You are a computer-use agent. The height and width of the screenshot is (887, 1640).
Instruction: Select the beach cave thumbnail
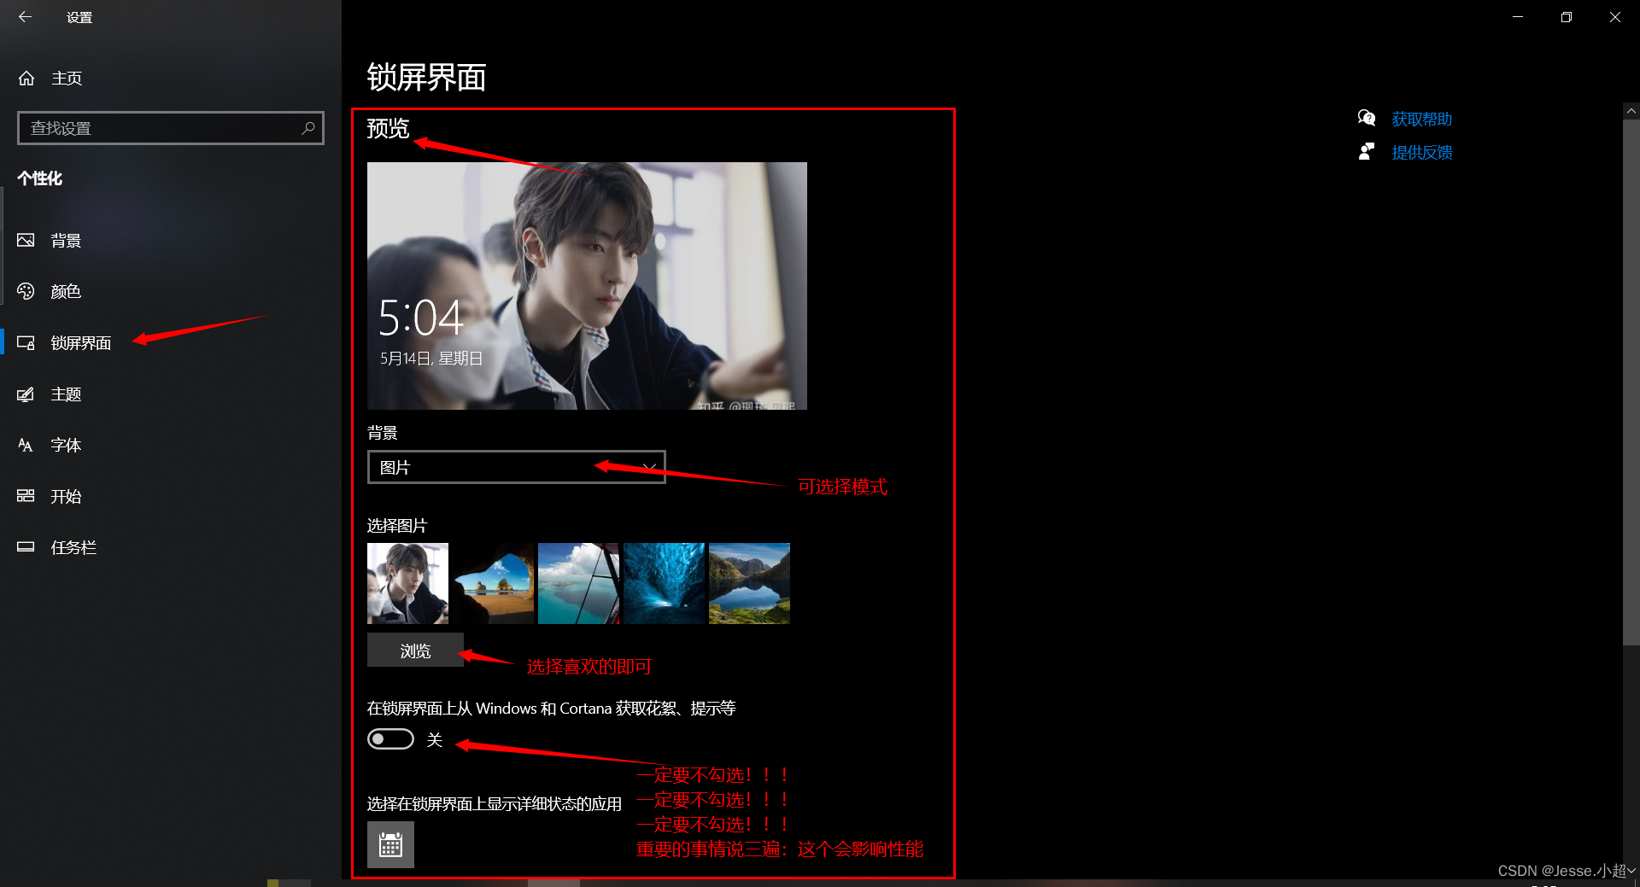[493, 583]
